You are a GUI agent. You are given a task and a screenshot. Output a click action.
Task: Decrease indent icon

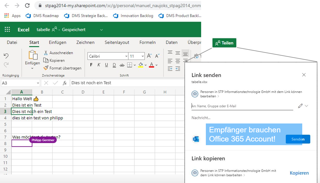(x=170, y=69)
